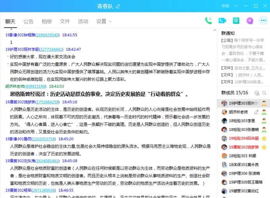Open QQ number link 1690439540
270x198 pixels.
(48, 35)
